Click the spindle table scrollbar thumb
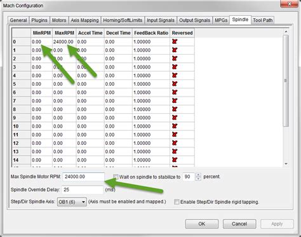 click(286, 81)
